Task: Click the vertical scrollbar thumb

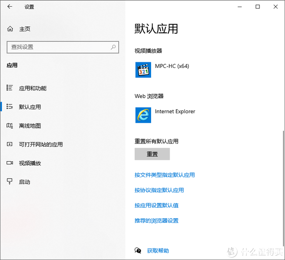Action: click(x=283, y=188)
